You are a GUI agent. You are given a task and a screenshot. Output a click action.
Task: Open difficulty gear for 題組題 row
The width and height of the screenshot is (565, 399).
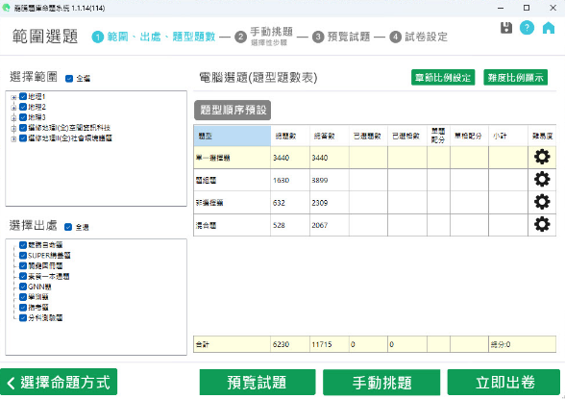(x=542, y=179)
